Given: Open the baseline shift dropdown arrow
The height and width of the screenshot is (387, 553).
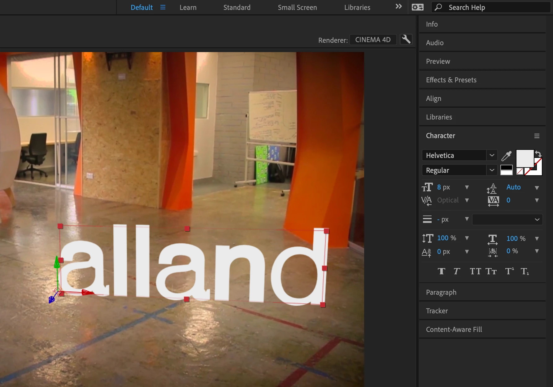Looking at the screenshot, I should pyautogui.click(x=467, y=252).
